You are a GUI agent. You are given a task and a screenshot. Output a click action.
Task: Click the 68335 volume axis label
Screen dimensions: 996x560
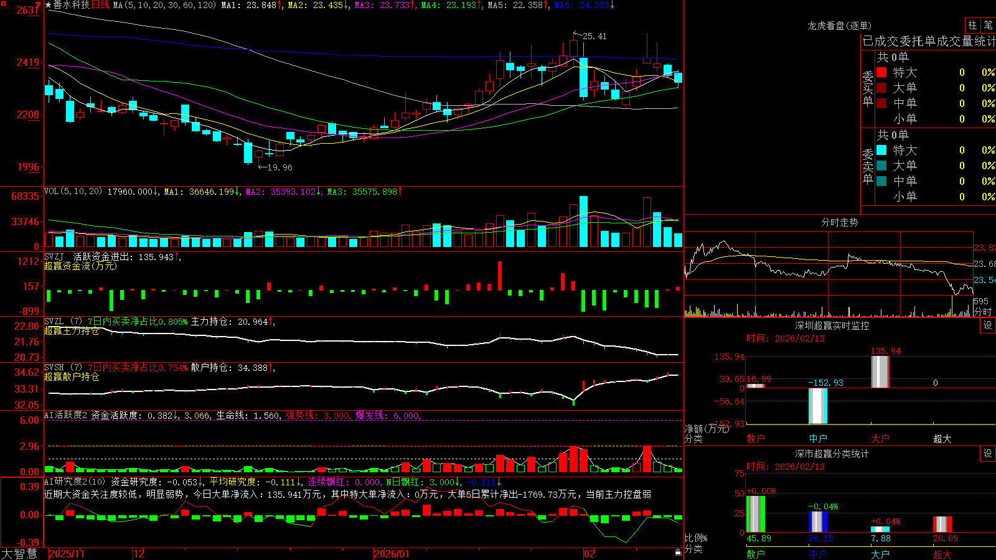click(x=25, y=196)
